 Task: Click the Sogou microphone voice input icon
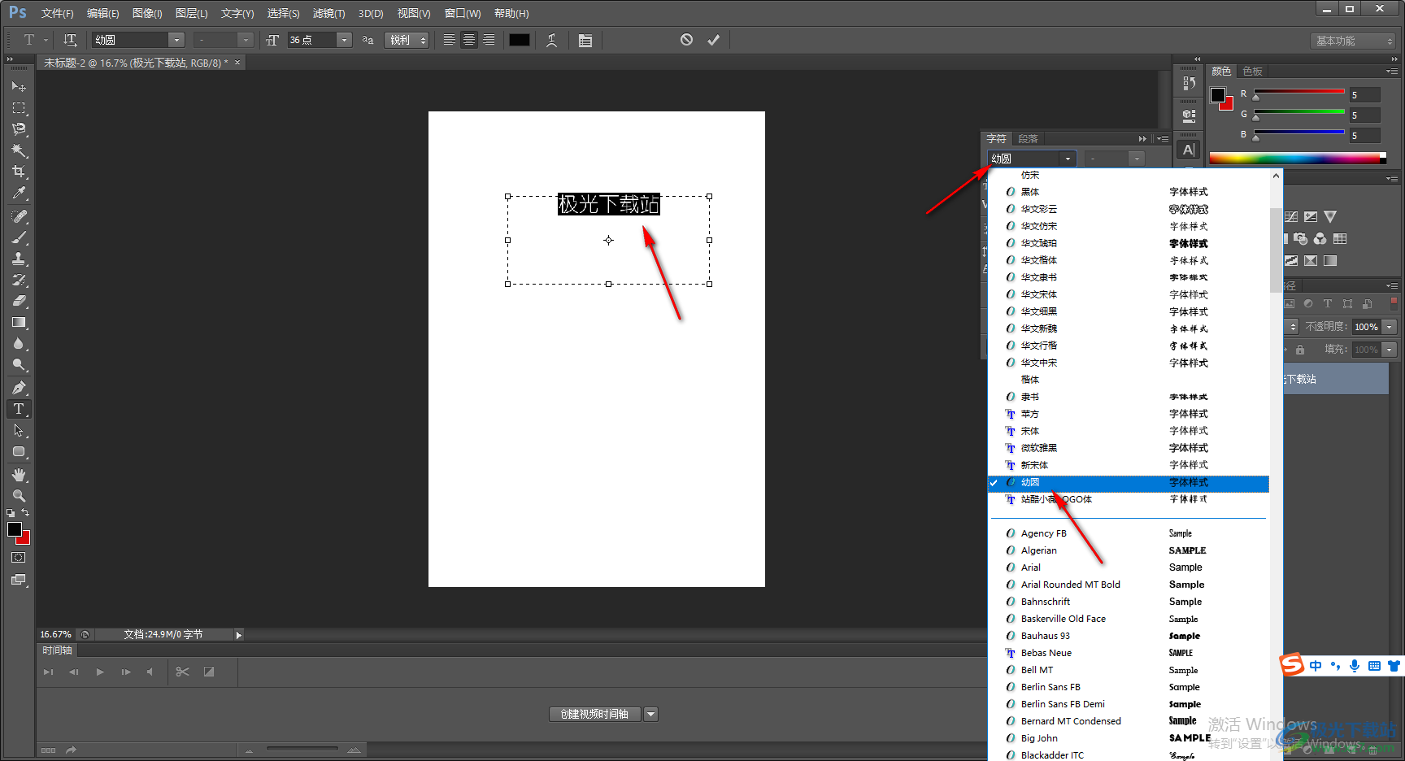[1355, 666]
